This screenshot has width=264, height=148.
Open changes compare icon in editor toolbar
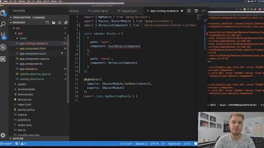189,11
